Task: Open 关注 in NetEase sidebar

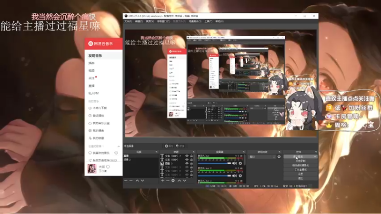Action: pyautogui.click(x=91, y=78)
